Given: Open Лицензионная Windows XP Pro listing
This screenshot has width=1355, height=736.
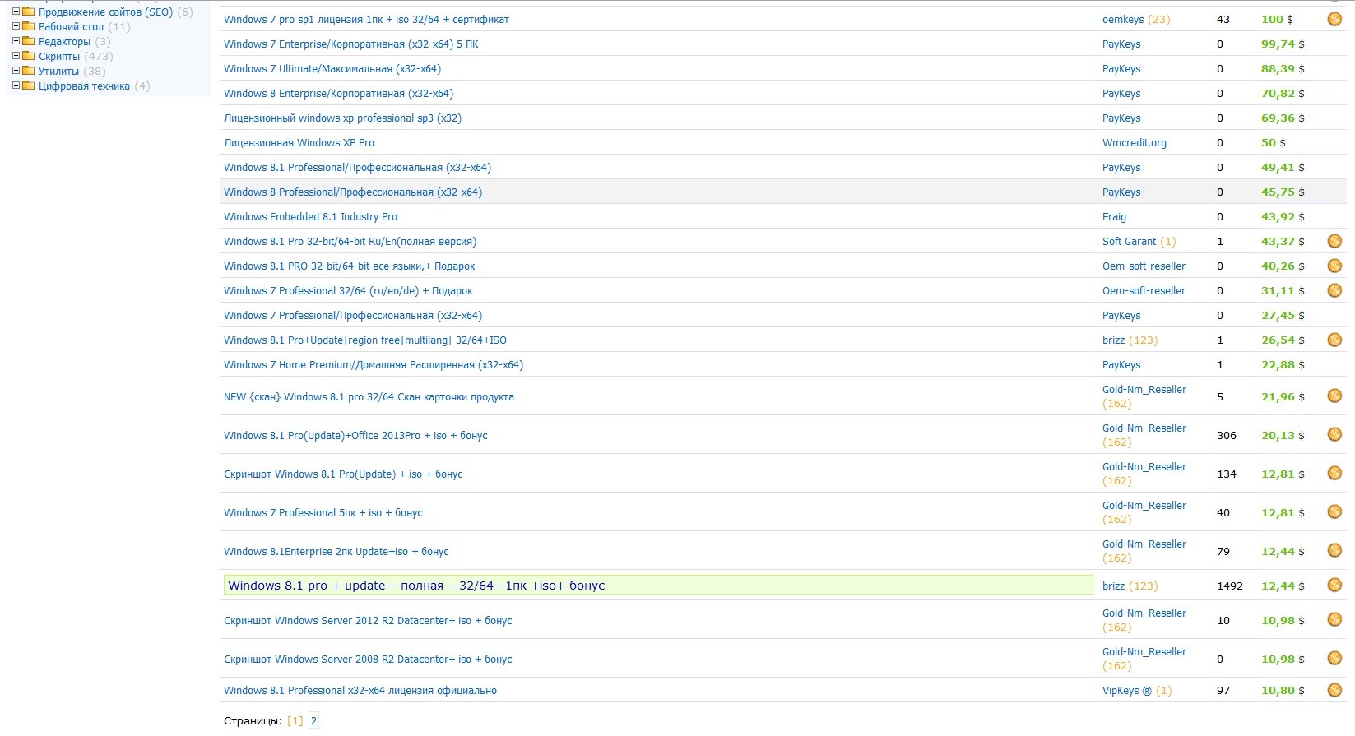Looking at the screenshot, I should pyautogui.click(x=299, y=142).
